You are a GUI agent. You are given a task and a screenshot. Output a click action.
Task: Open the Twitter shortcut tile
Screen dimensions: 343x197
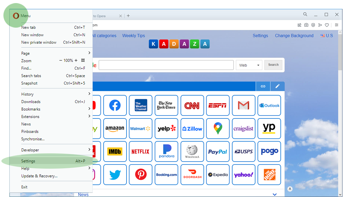[x=115, y=174]
